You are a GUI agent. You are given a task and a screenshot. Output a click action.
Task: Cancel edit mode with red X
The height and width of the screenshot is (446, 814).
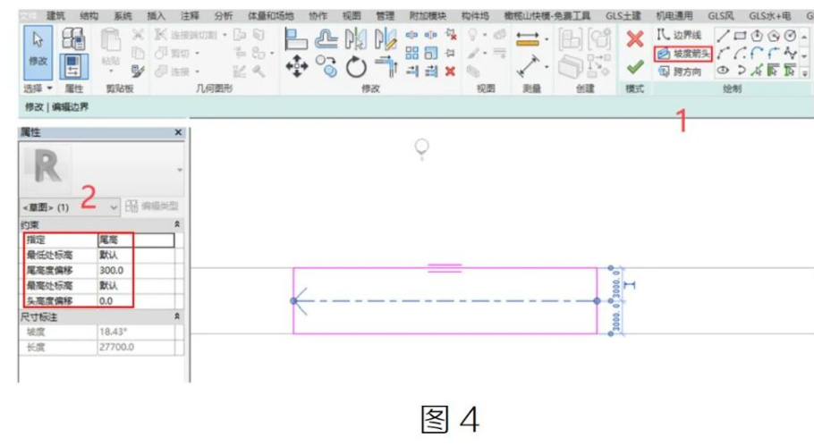tap(635, 39)
